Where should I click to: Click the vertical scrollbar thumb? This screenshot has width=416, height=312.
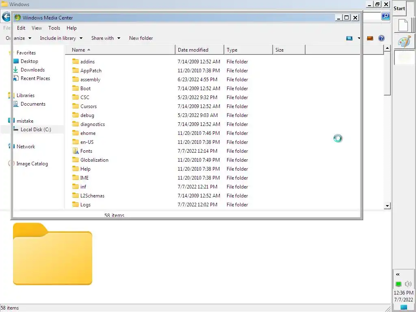pos(387,74)
